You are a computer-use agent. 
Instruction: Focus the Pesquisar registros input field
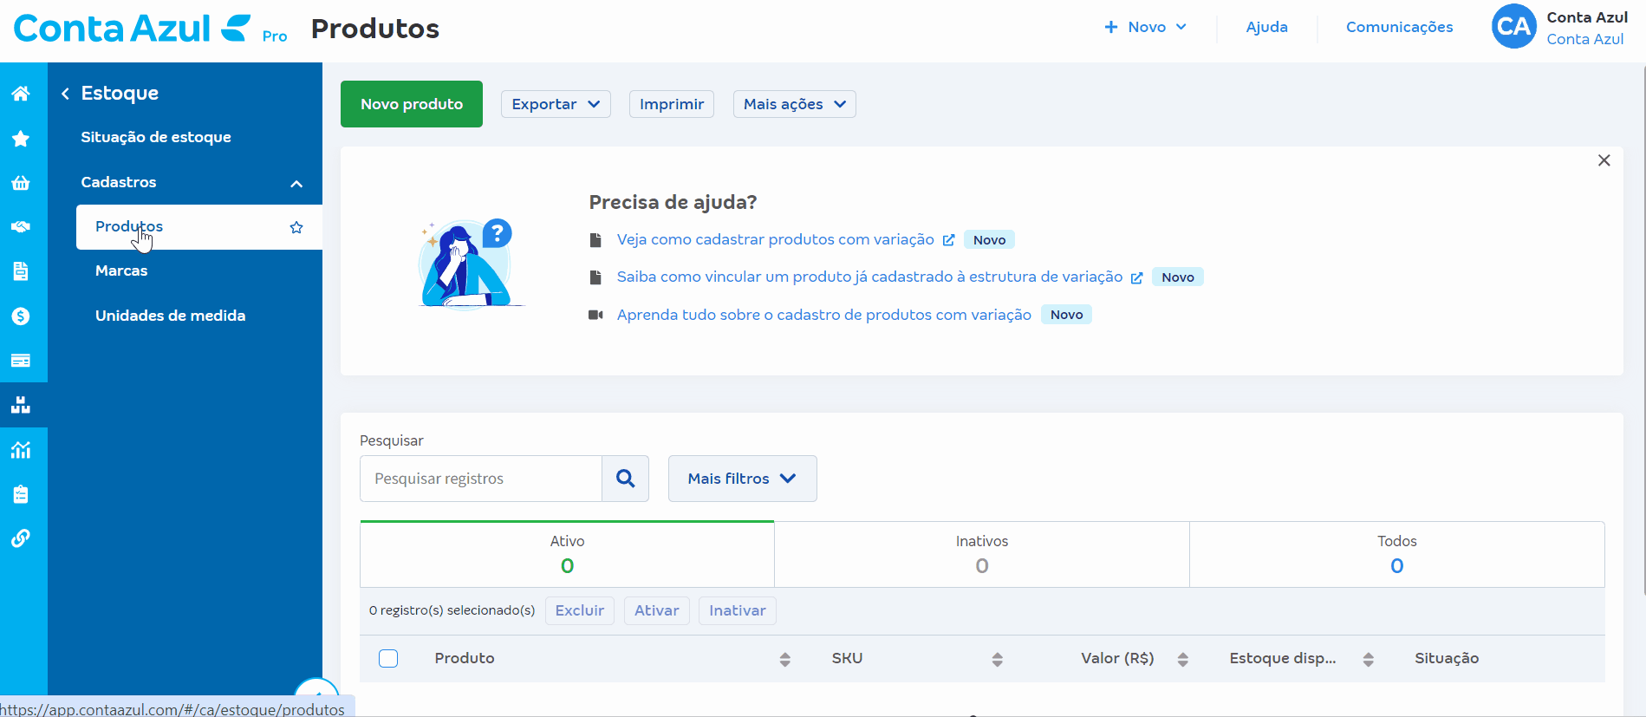[x=481, y=479]
